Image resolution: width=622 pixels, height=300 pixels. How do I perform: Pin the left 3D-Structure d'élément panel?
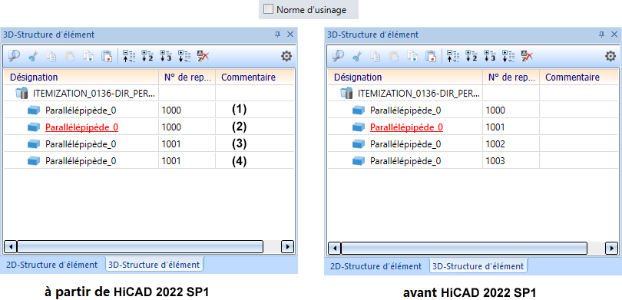click(x=277, y=35)
